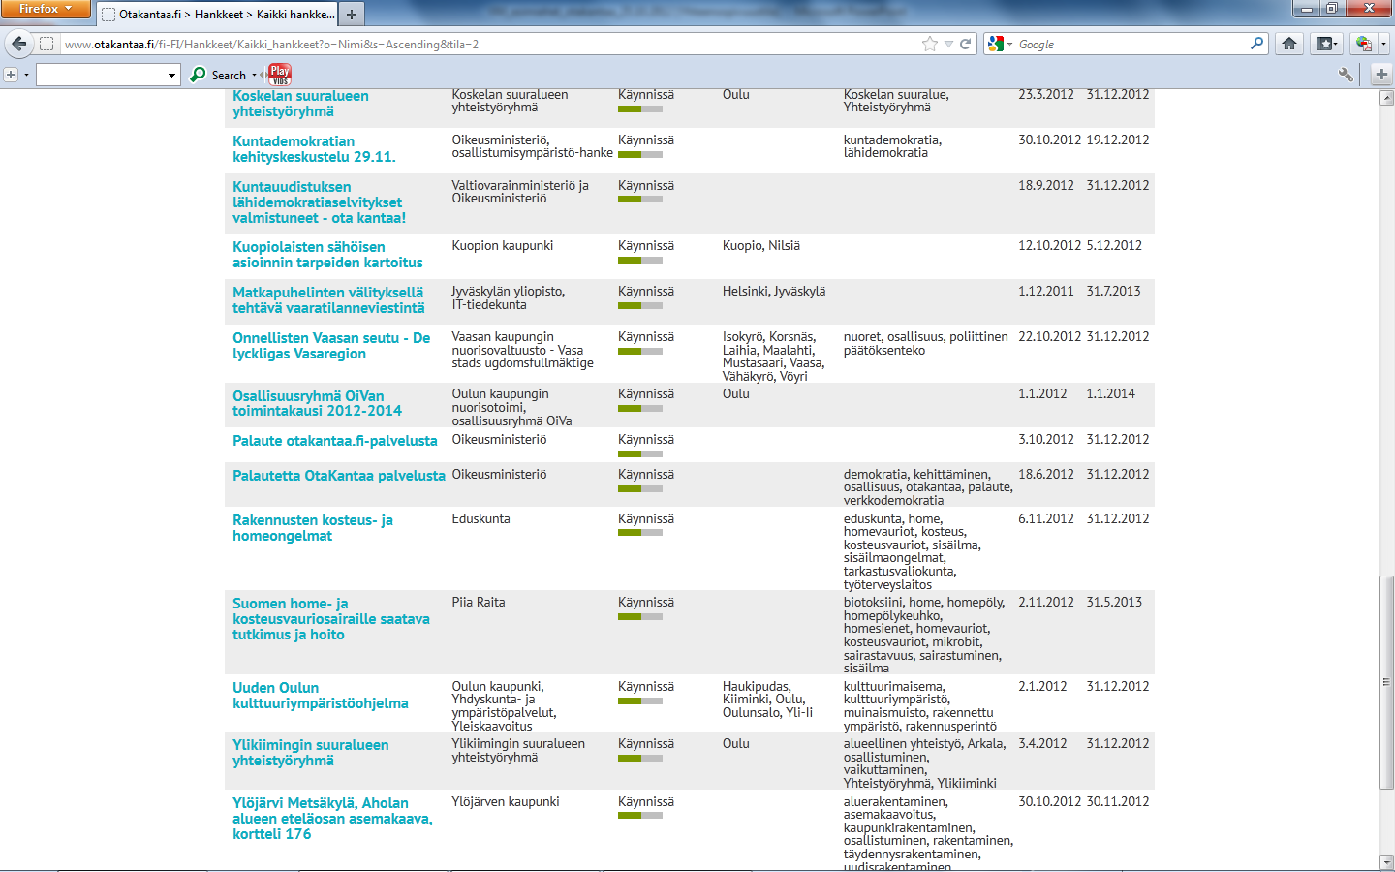Open Suomen home- ja kosteusvauriosairaille link

[x=331, y=619]
